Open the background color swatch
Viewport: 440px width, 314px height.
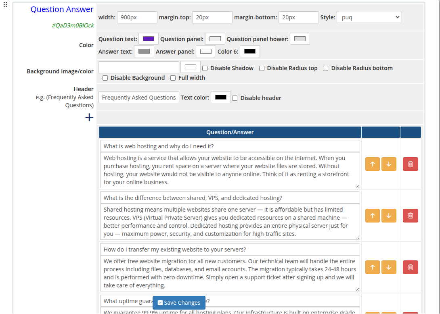point(191,67)
